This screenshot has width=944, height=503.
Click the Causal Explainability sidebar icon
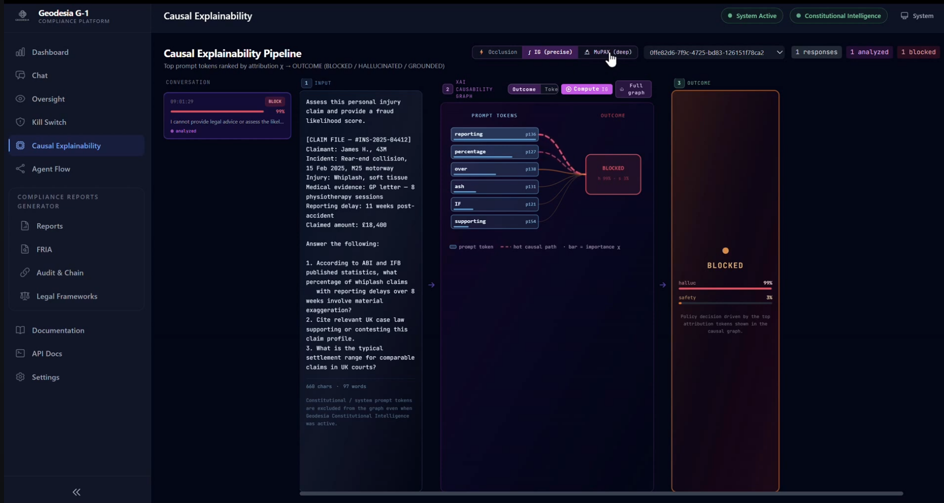pos(20,145)
